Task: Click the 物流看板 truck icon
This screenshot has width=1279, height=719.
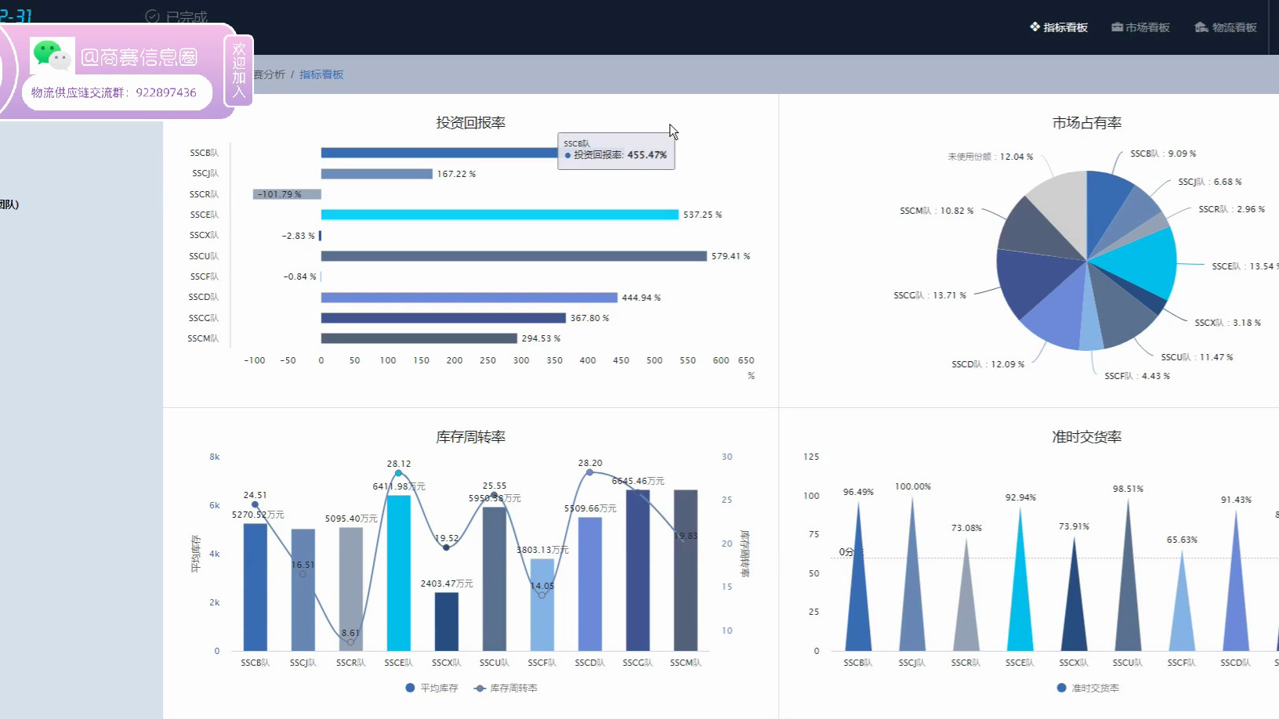Action: click(1201, 27)
